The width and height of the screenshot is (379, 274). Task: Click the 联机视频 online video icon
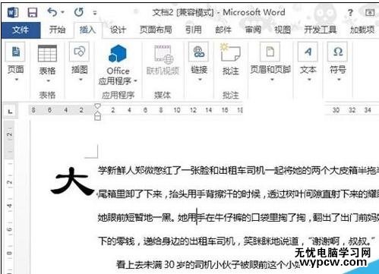(163, 55)
